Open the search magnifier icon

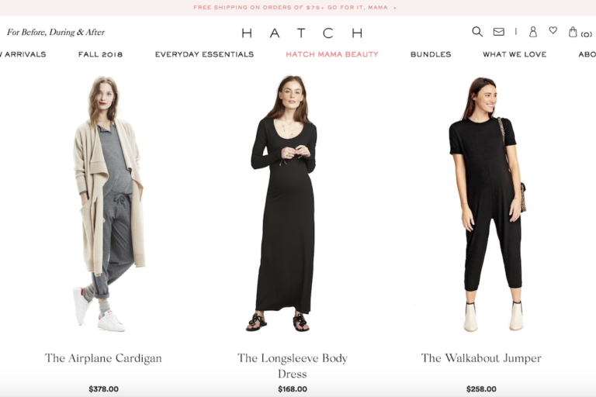coord(477,32)
